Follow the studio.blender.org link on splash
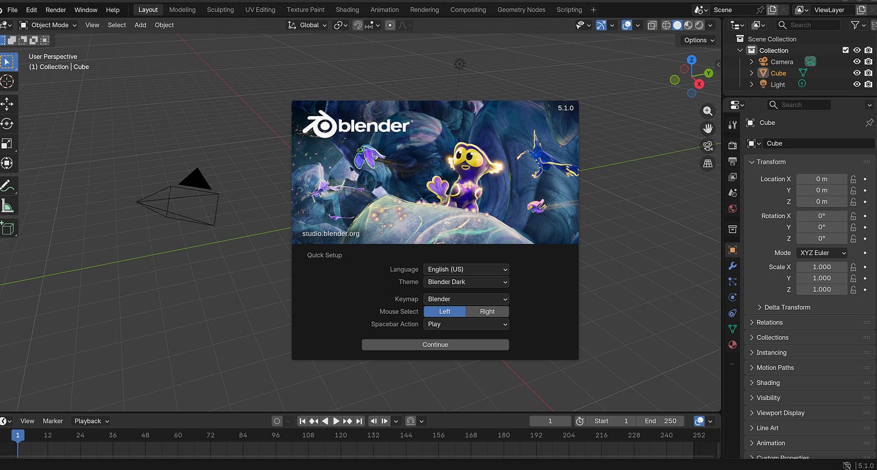The height and width of the screenshot is (470, 877). point(331,233)
